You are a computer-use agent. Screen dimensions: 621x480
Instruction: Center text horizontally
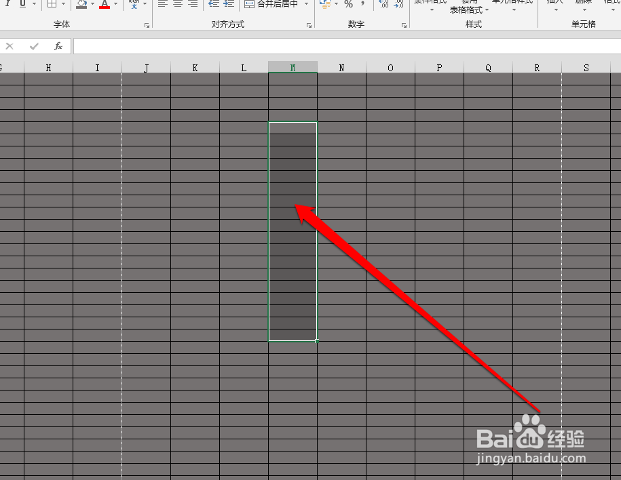[178, 3]
